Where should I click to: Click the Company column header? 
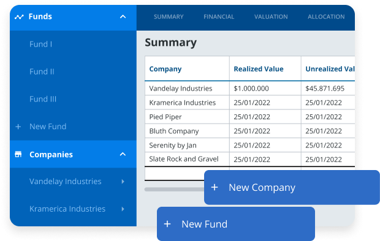(x=187, y=69)
